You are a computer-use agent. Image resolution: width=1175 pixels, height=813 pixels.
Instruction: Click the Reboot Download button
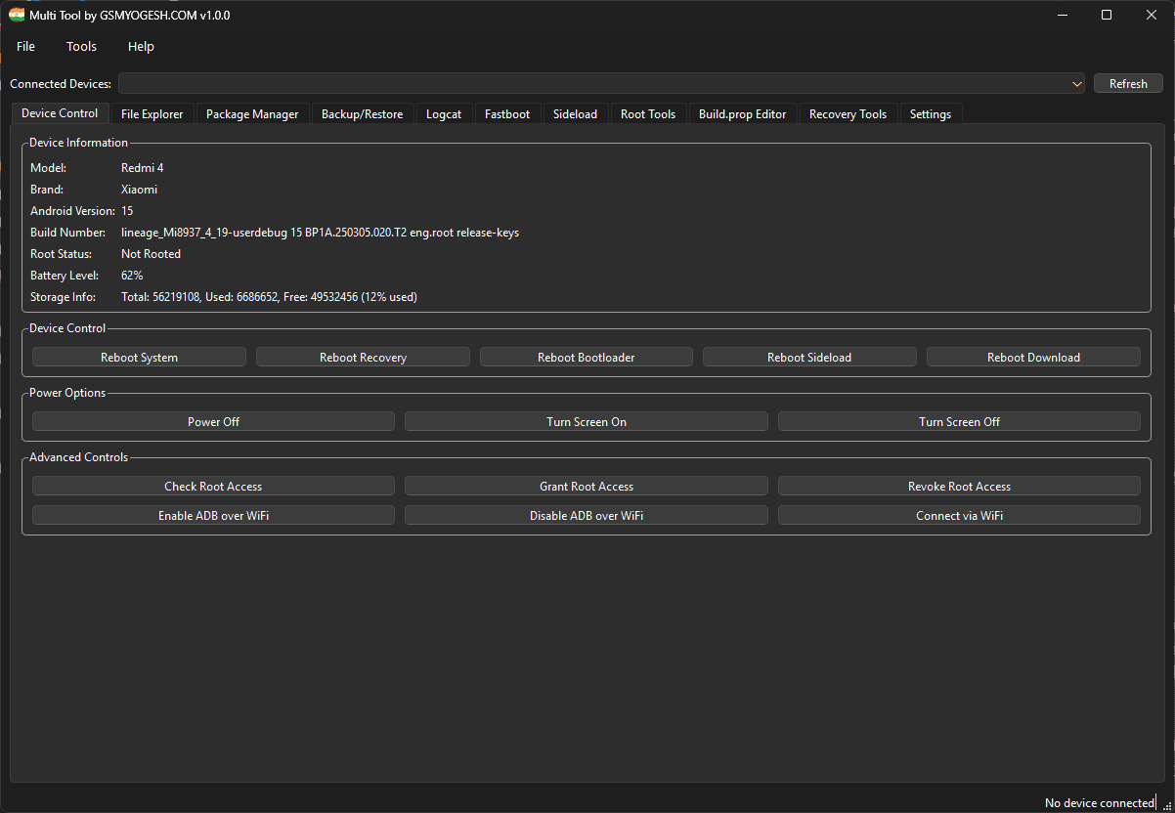click(x=1033, y=357)
